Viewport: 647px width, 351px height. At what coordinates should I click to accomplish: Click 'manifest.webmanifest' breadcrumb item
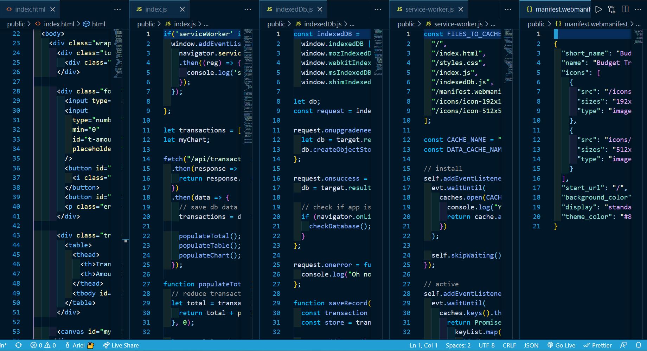tap(596, 24)
